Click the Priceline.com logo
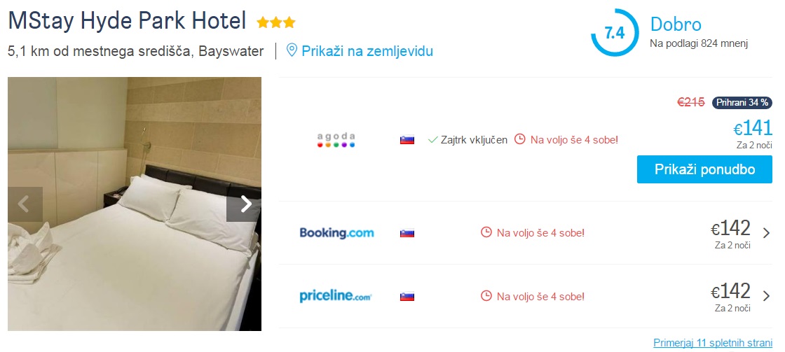785x352 pixels. tap(336, 296)
